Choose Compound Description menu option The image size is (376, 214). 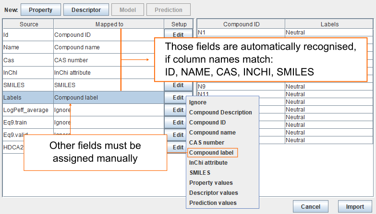point(220,113)
